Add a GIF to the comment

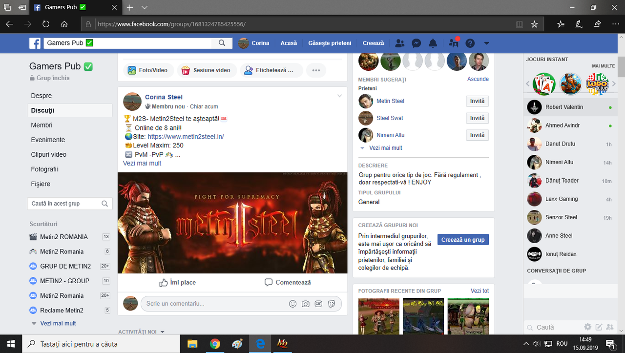click(x=318, y=304)
